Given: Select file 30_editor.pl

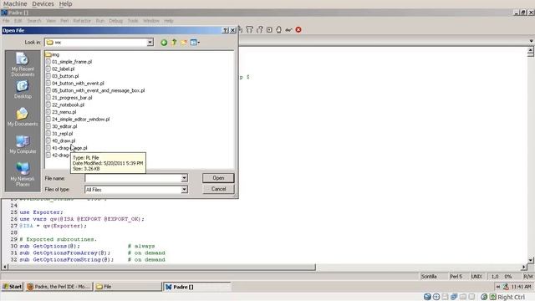Looking at the screenshot, I should (x=61, y=126).
